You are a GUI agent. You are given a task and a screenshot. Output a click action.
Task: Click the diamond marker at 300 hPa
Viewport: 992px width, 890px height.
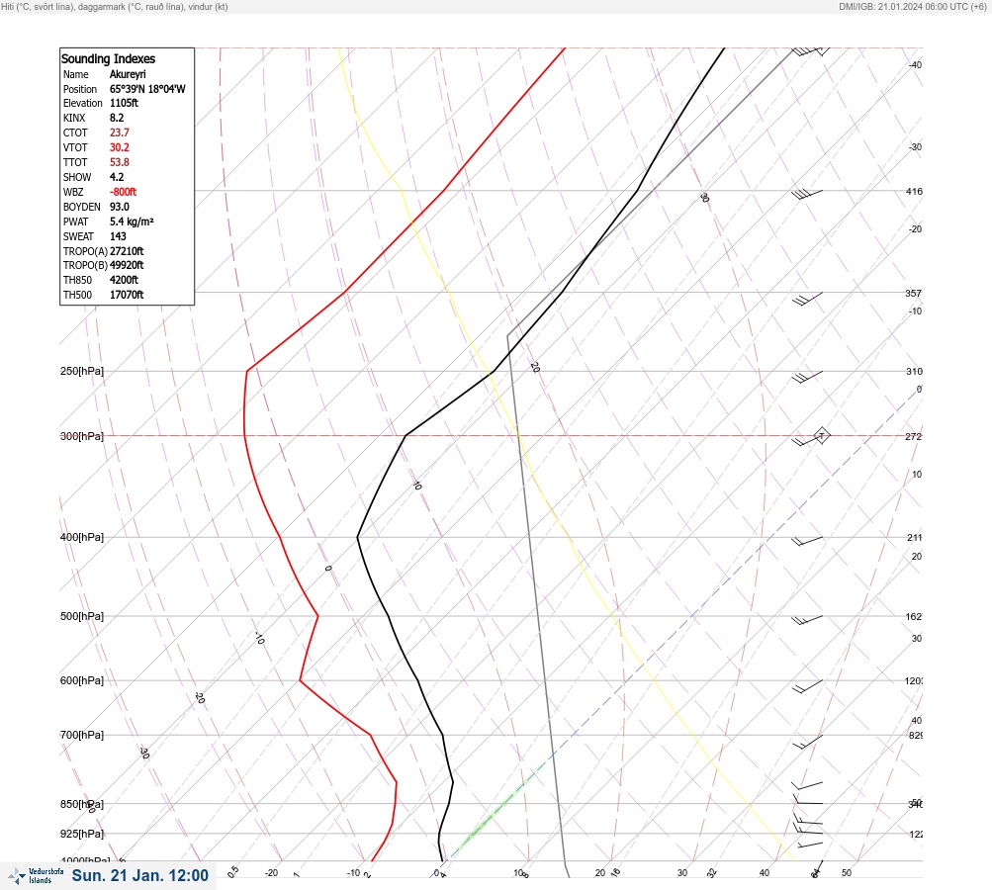point(822,435)
